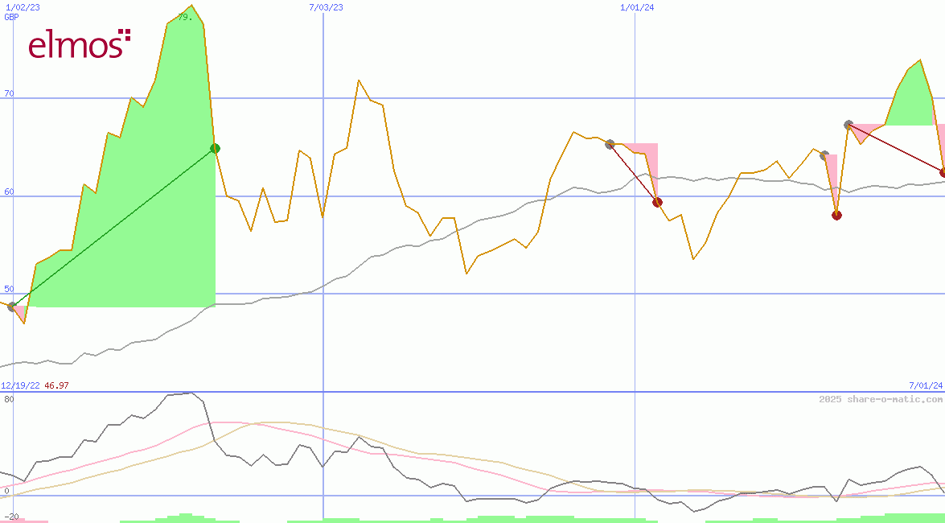945x523 pixels.
Task: Click the GBP currency label
Action: tap(11, 17)
